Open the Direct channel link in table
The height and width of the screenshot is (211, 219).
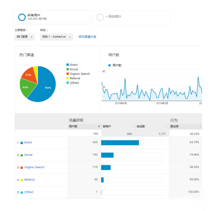pos(28,142)
